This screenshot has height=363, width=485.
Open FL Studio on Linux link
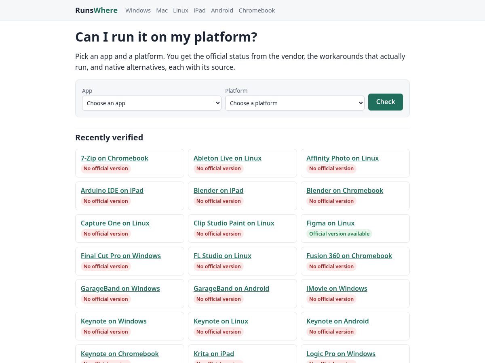(x=222, y=256)
